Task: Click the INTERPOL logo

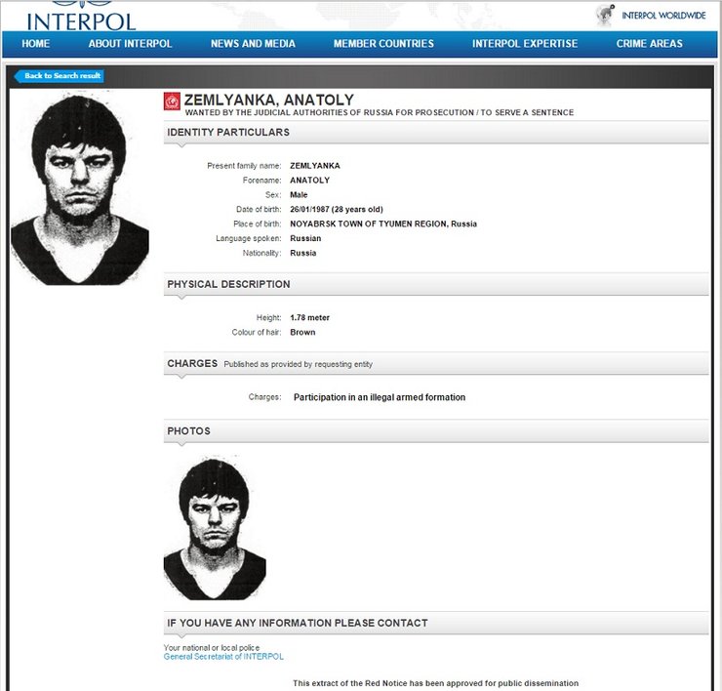Action: point(82,16)
